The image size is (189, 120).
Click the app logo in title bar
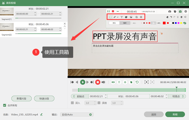click(x=3, y=3)
